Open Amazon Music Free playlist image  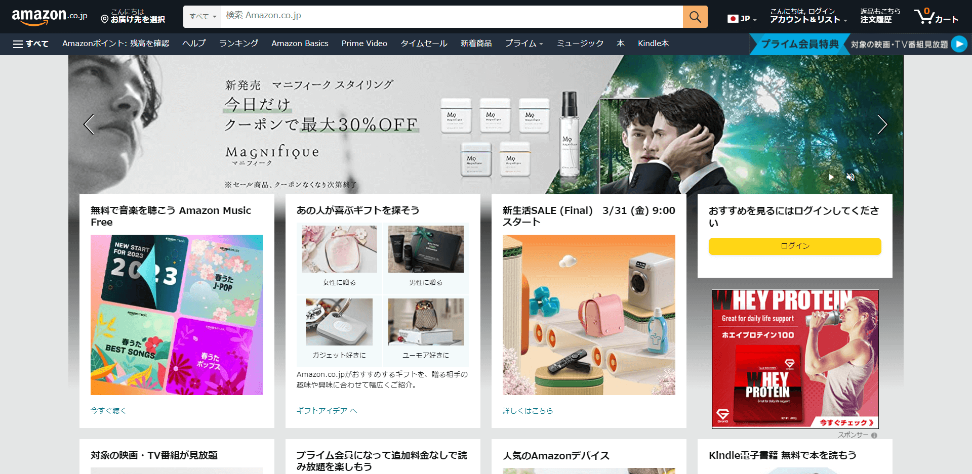(x=177, y=315)
